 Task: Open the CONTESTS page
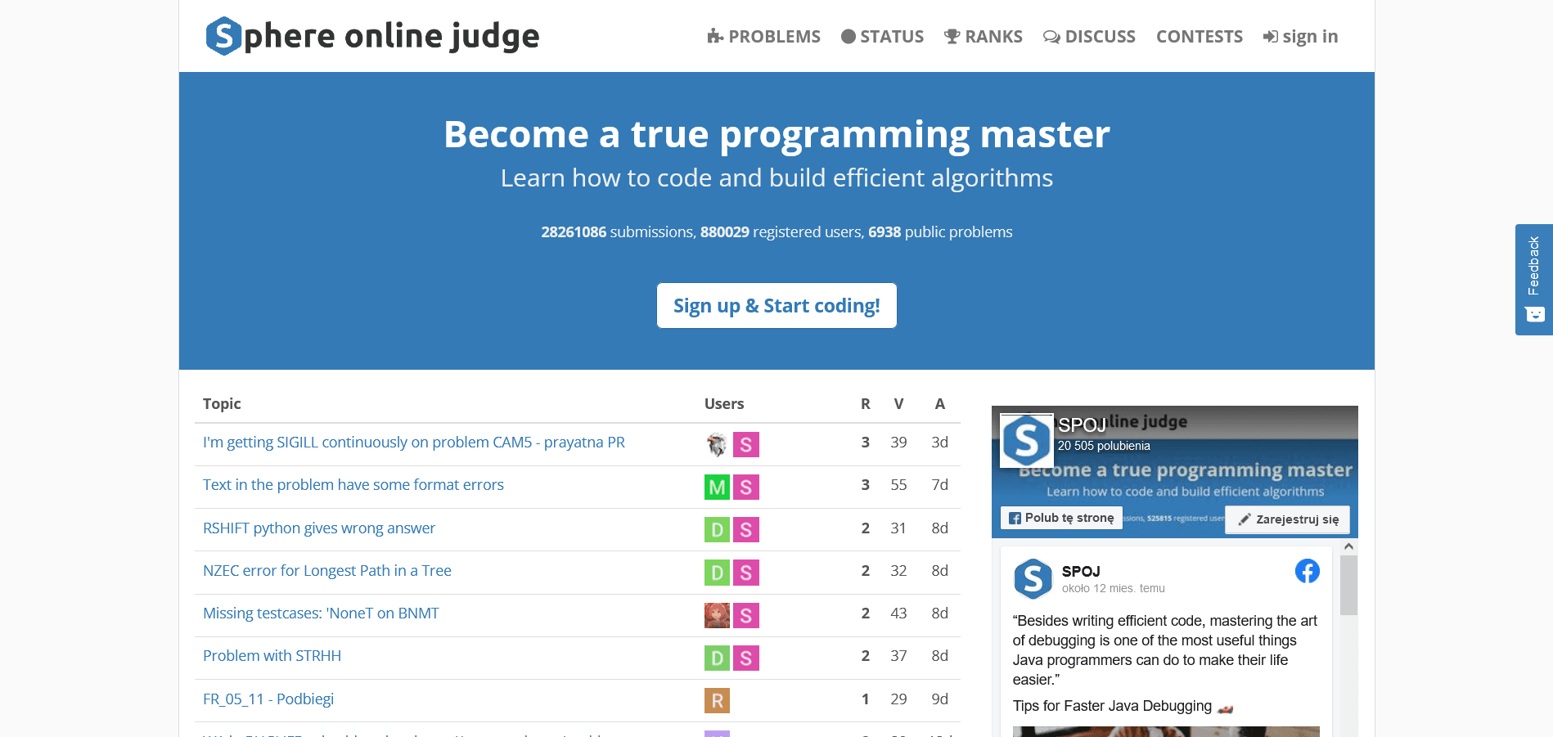1199,37
